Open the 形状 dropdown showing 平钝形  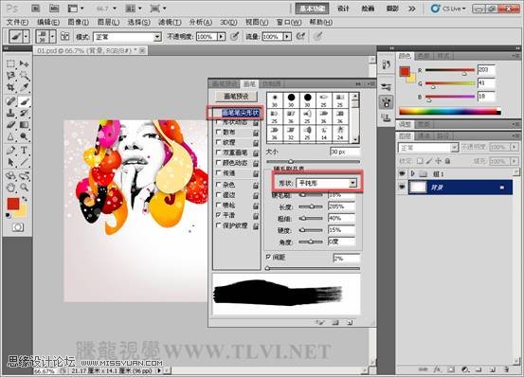pos(326,183)
